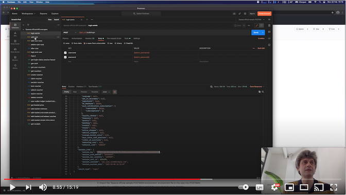Click the filter icon in the collections sidebar
Image resolution: width=346 pixels, height=195 pixels.
[x=28, y=25]
